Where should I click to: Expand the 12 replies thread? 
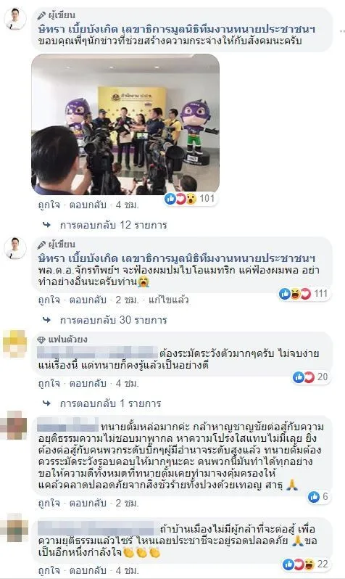click(113, 225)
